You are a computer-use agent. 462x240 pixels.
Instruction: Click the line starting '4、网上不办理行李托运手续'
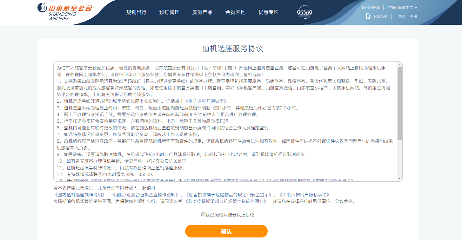[x=158, y=114]
